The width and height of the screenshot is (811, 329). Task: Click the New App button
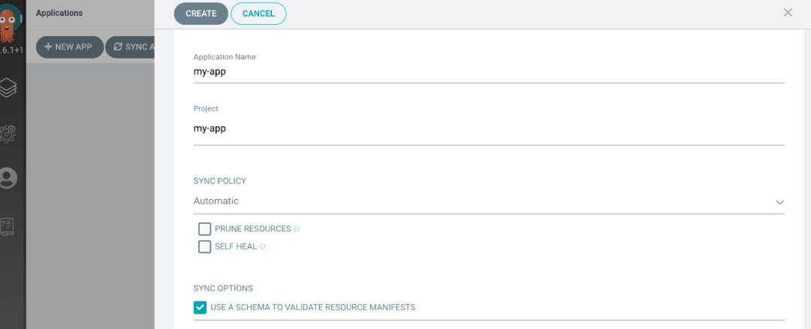coord(69,47)
